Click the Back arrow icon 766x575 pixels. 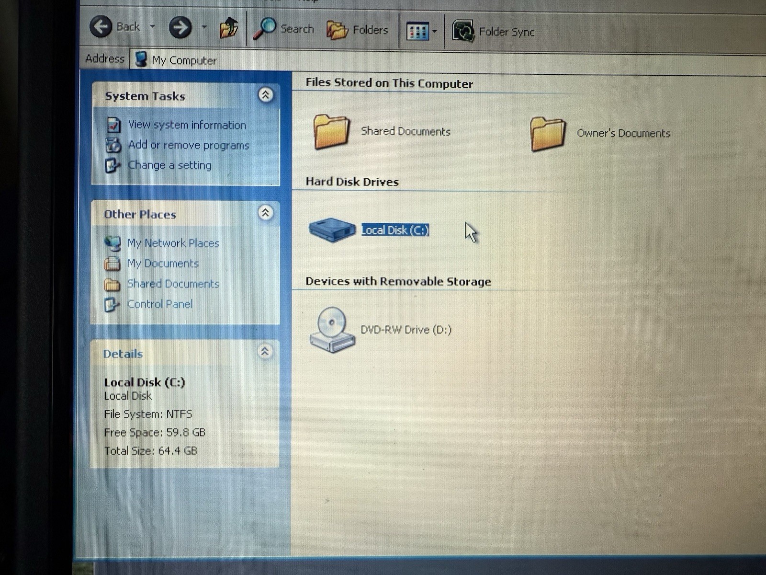(101, 26)
